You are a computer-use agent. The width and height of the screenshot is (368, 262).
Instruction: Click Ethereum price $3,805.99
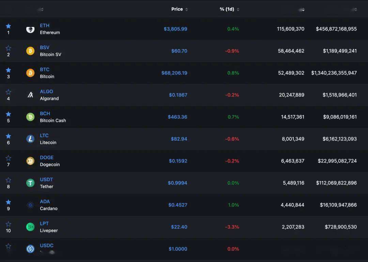point(175,29)
